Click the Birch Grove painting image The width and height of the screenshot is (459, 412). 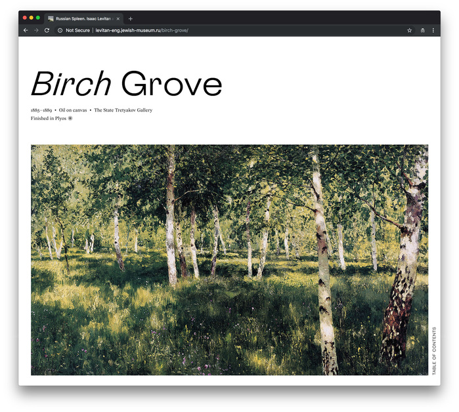[x=230, y=260]
